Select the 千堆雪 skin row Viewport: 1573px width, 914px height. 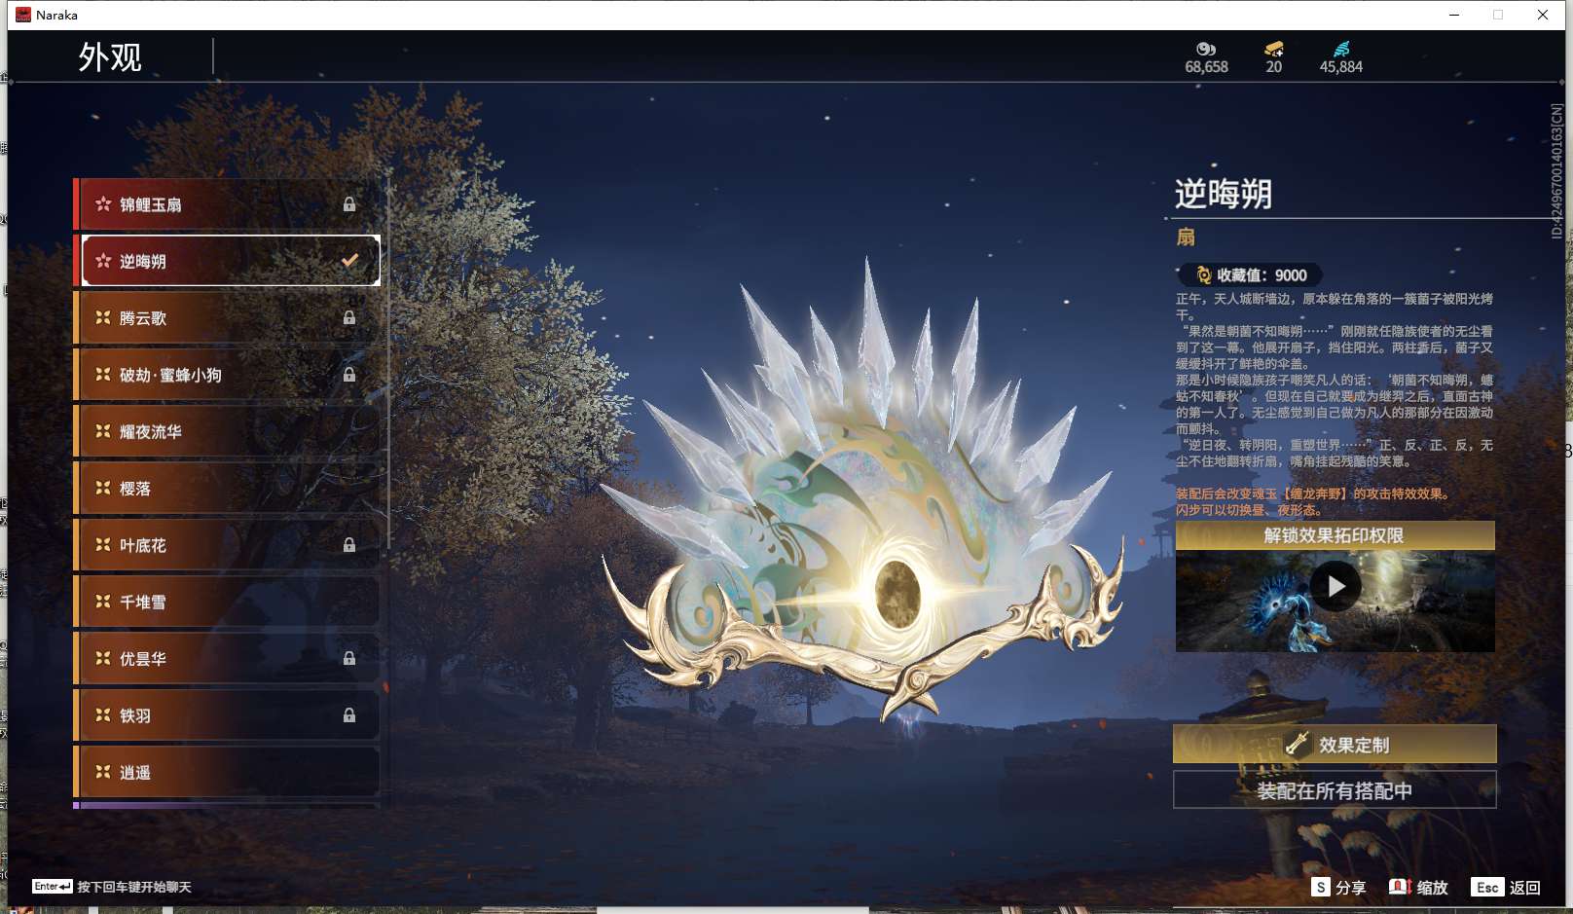[x=227, y=602]
